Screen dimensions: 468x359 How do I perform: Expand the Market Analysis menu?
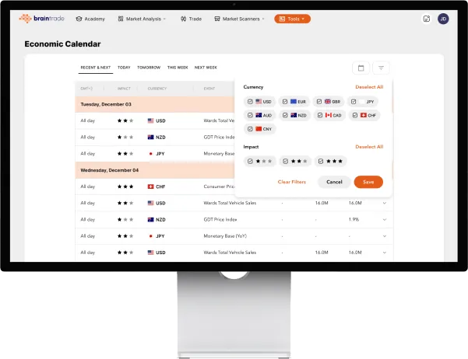click(x=142, y=19)
